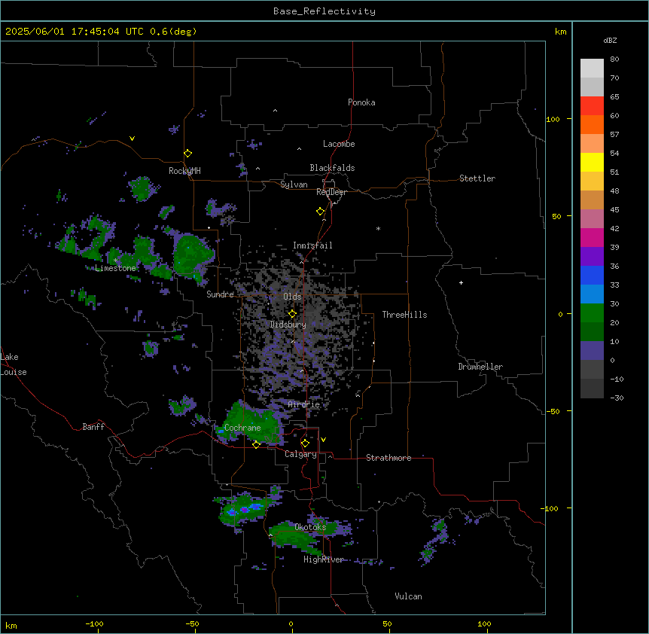
Task: Click the dBZ legend heading
Action: coord(610,40)
